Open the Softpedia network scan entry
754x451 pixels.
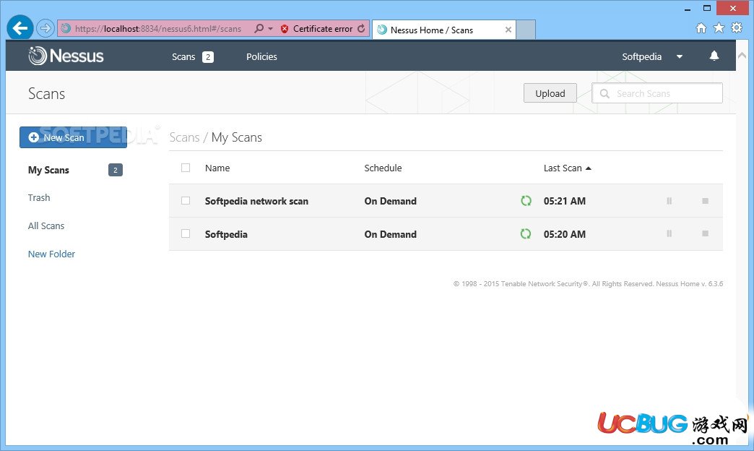(x=256, y=201)
